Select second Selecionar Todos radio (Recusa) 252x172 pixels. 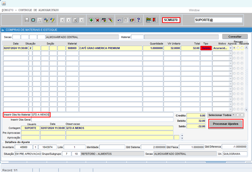(238, 115)
